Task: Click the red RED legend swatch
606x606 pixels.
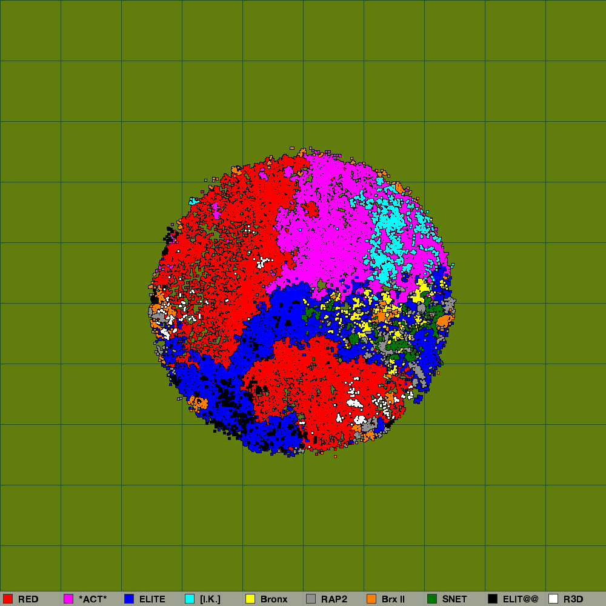Action: (8, 599)
